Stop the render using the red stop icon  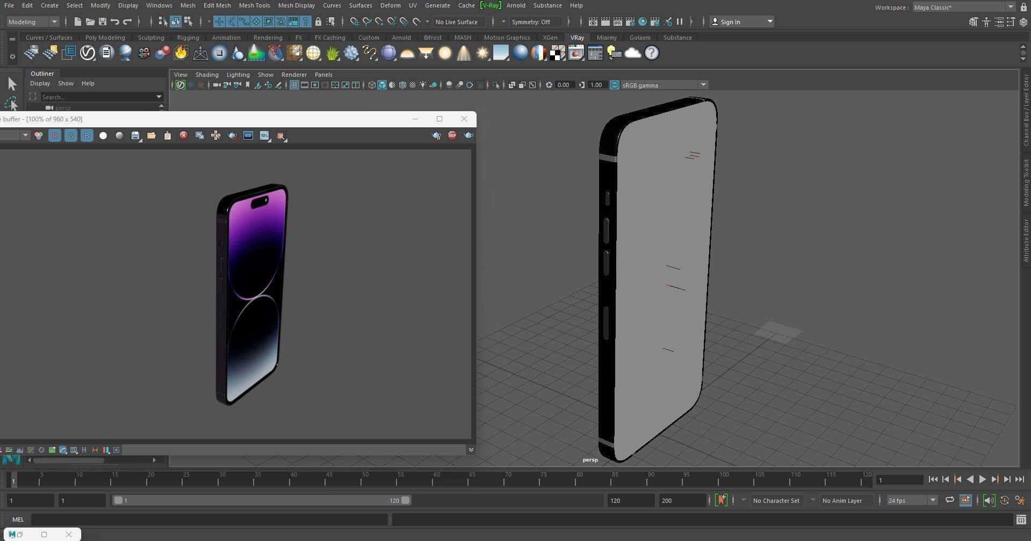click(452, 135)
